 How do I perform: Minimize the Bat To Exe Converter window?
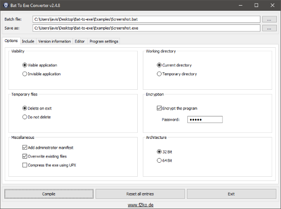point(241,5)
